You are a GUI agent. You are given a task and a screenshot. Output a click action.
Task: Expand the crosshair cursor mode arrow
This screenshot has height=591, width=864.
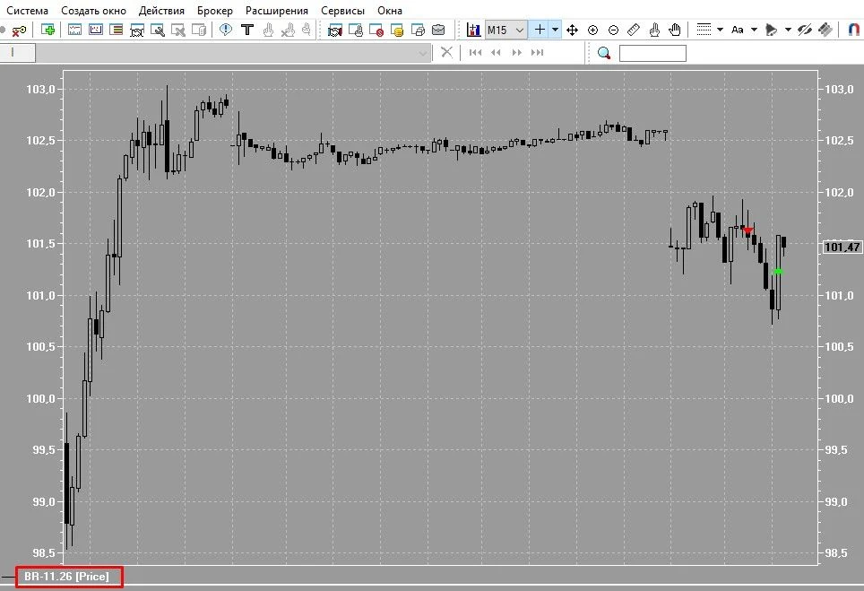556,30
